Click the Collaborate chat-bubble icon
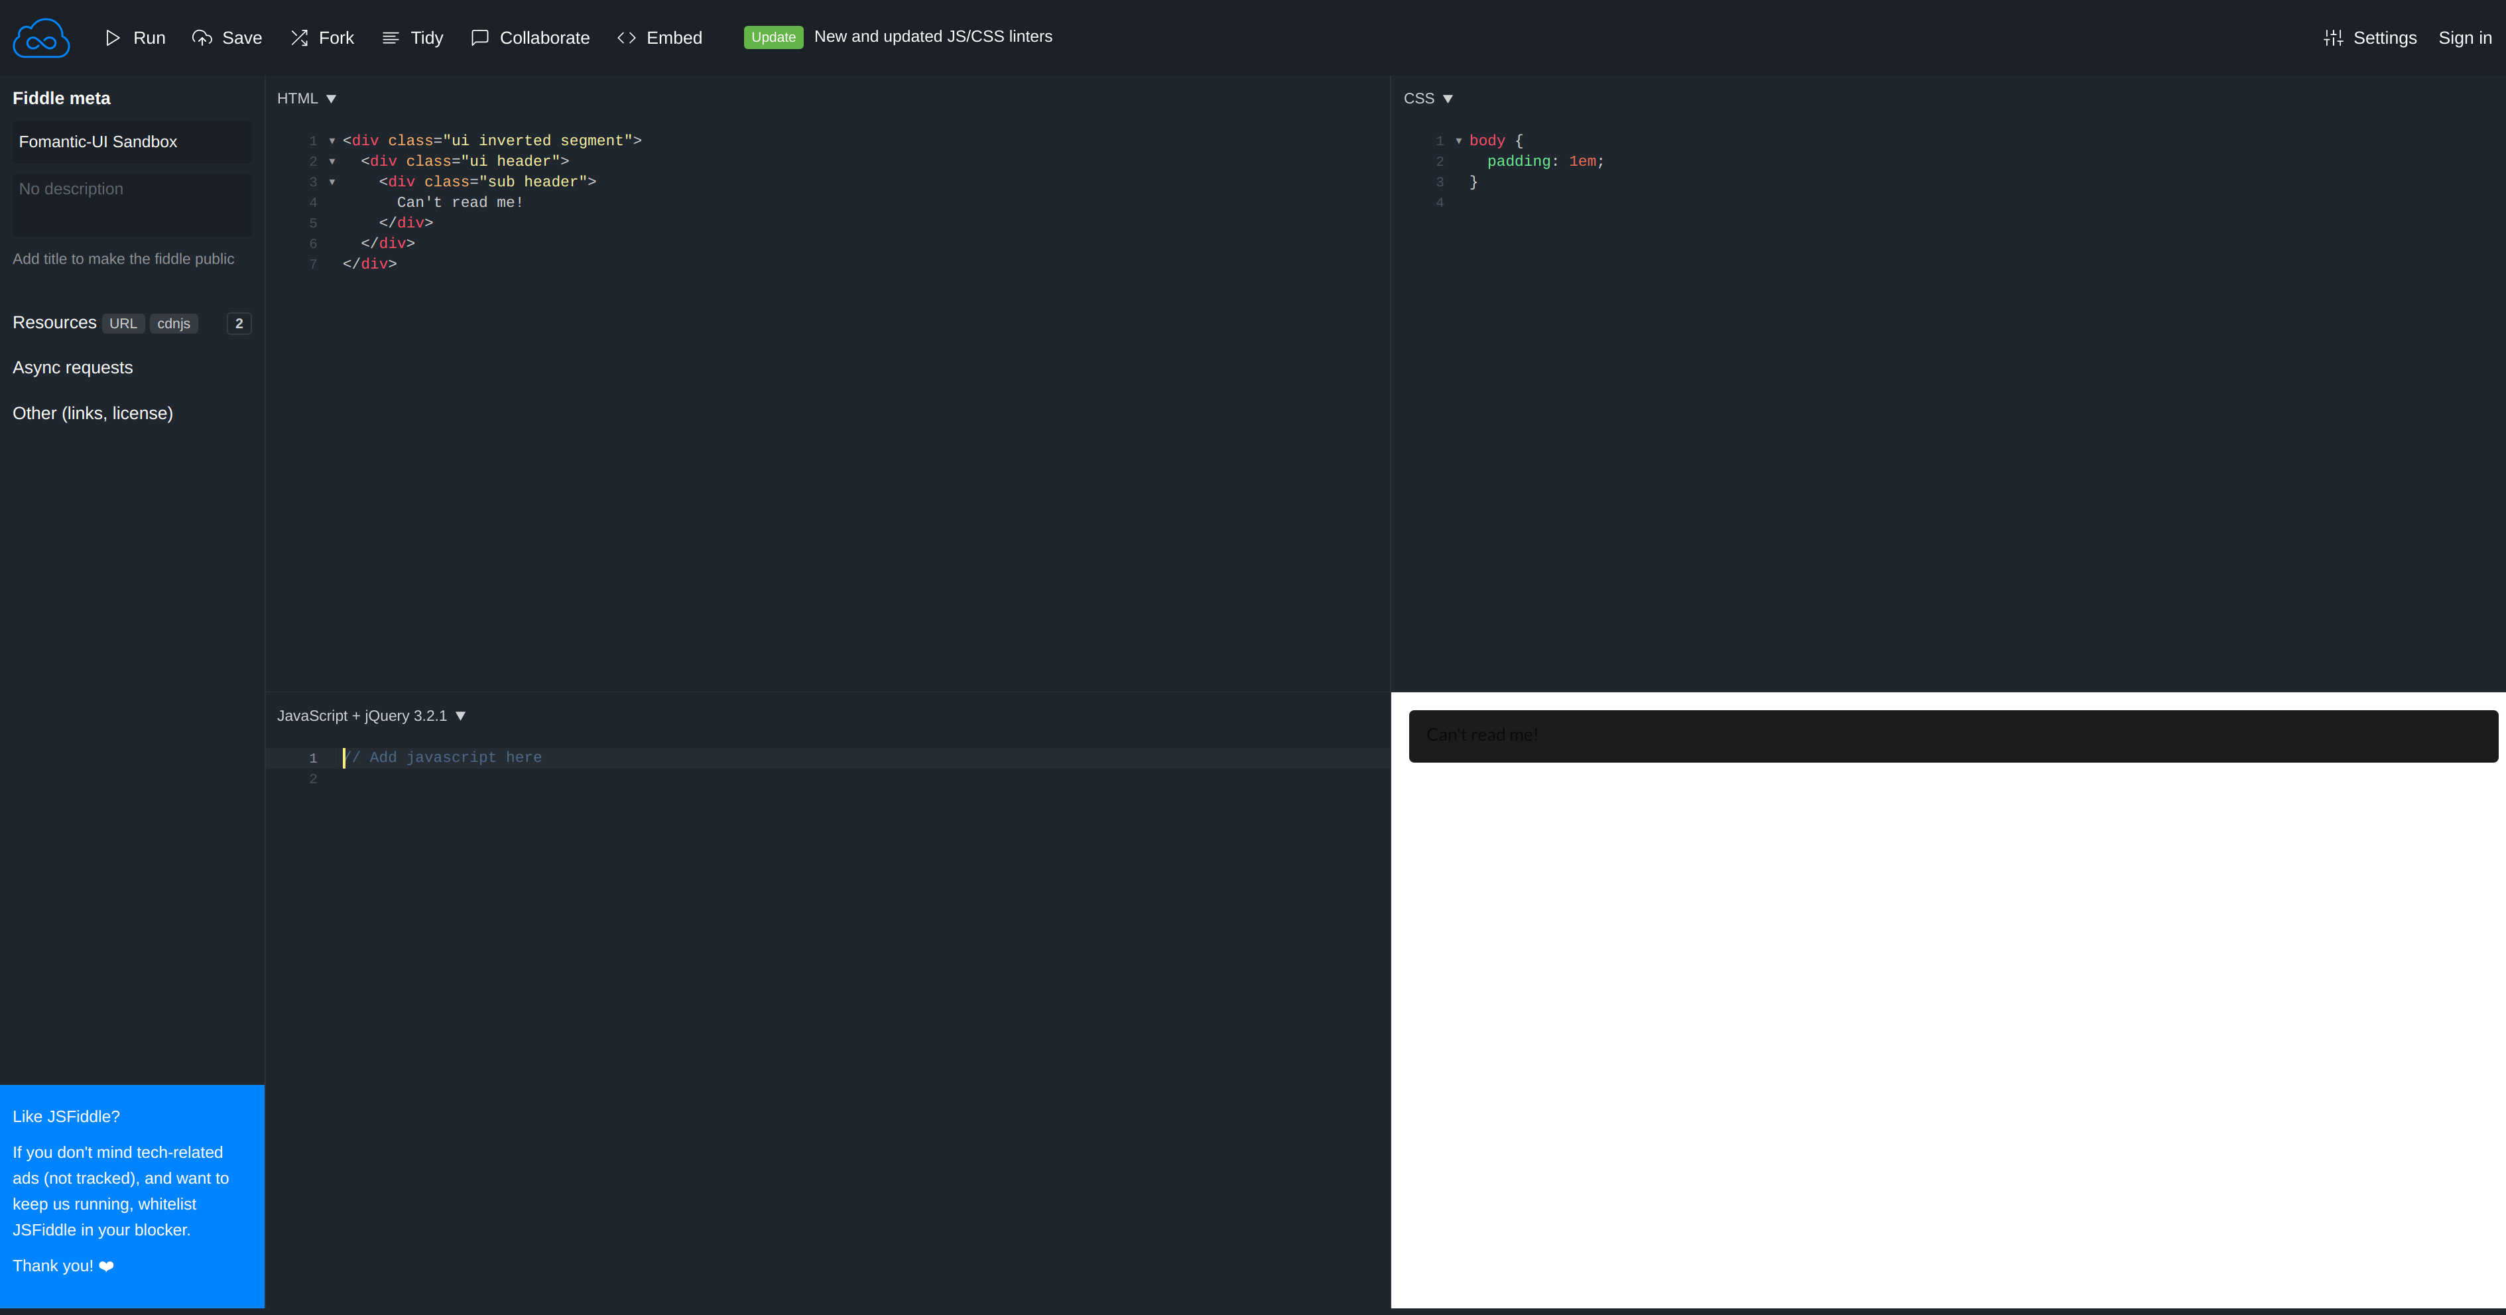The image size is (2506, 1315). point(479,38)
